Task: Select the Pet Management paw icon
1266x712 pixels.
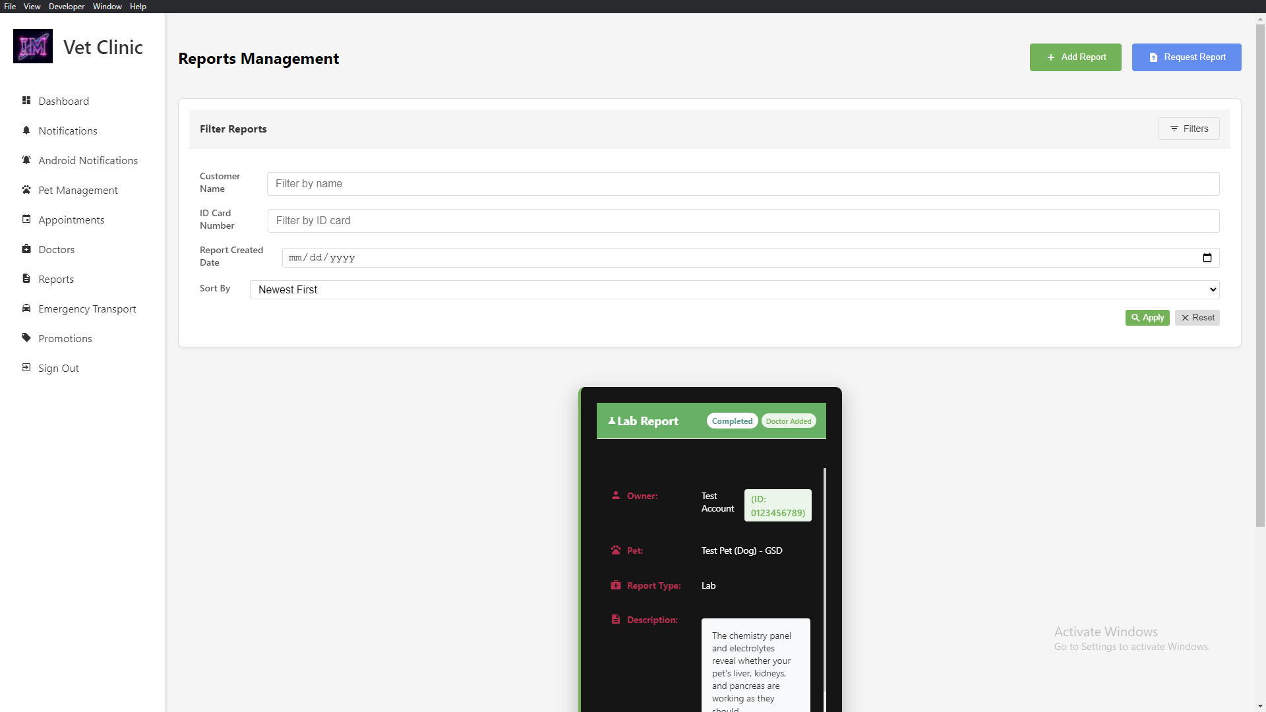Action: (x=26, y=190)
